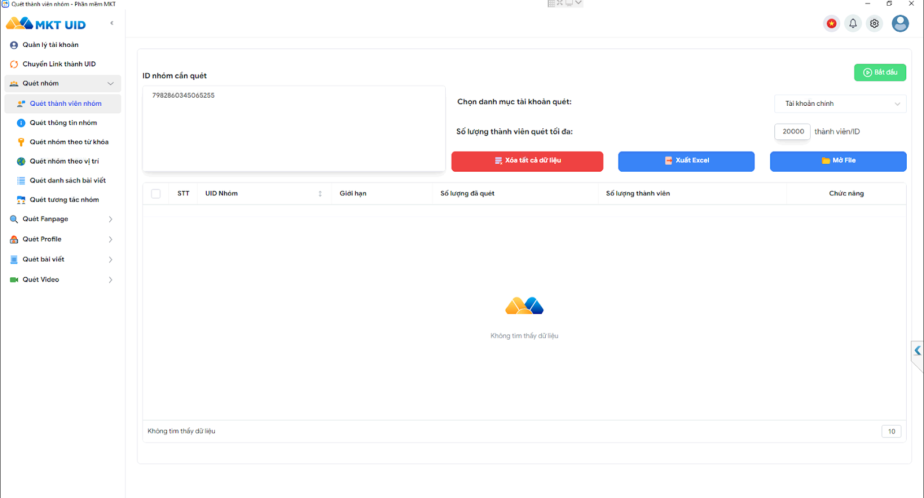Click the Quét thành viên nhóm icon
The height and width of the screenshot is (498, 924).
click(x=21, y=103)
